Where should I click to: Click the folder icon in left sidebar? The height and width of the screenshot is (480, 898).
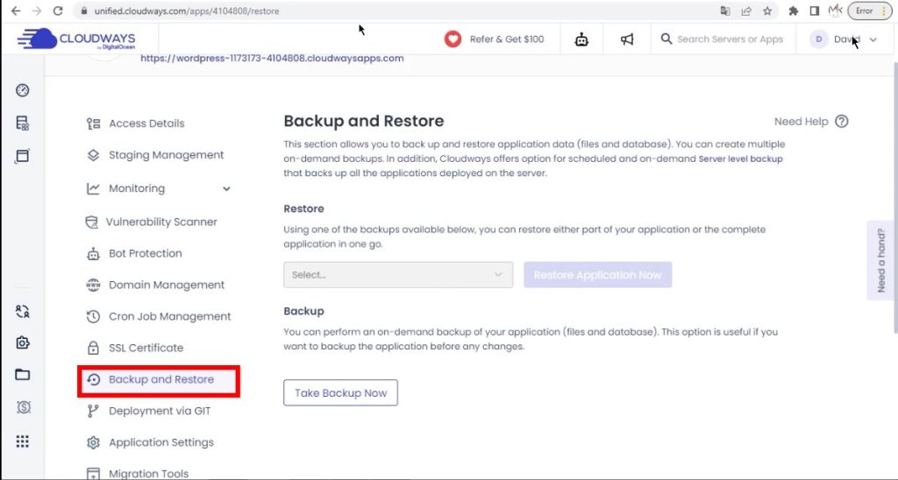tap(23, 375)
